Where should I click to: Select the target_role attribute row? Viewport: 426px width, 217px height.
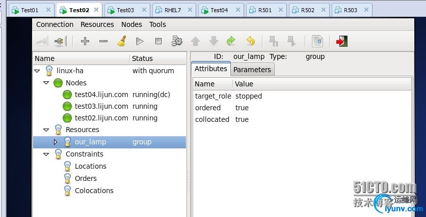coord(302,96)
